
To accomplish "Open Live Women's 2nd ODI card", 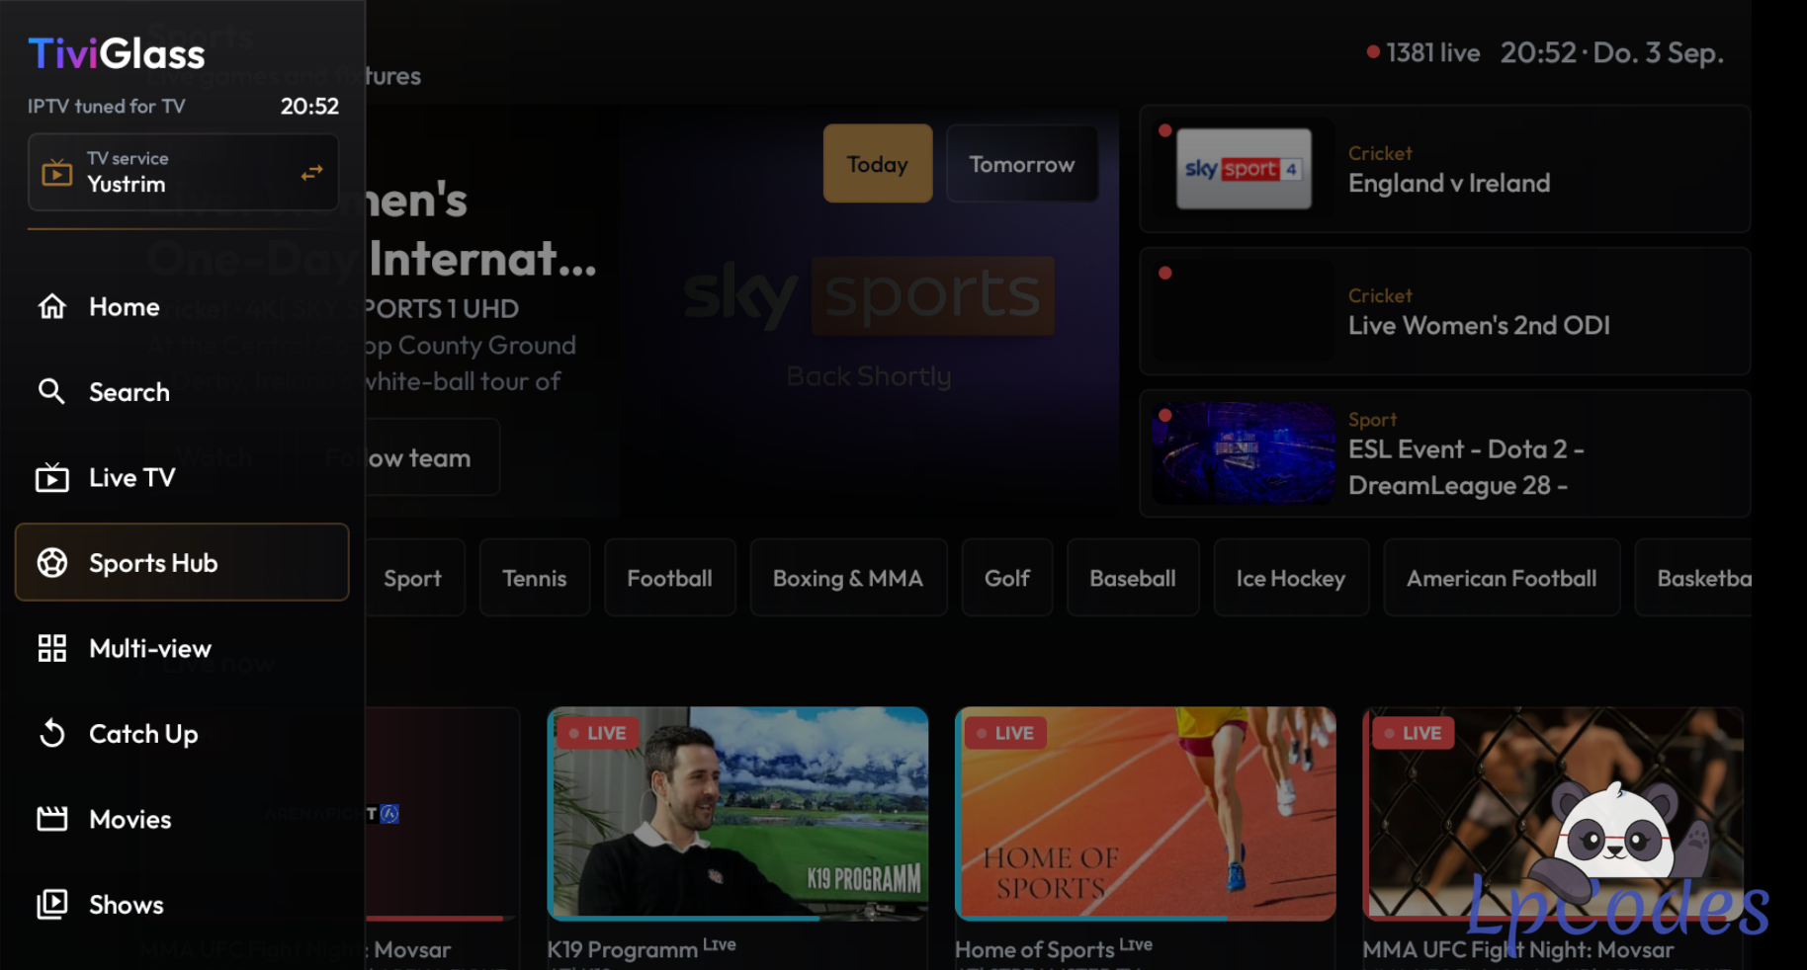I will tap(1445, 311).
